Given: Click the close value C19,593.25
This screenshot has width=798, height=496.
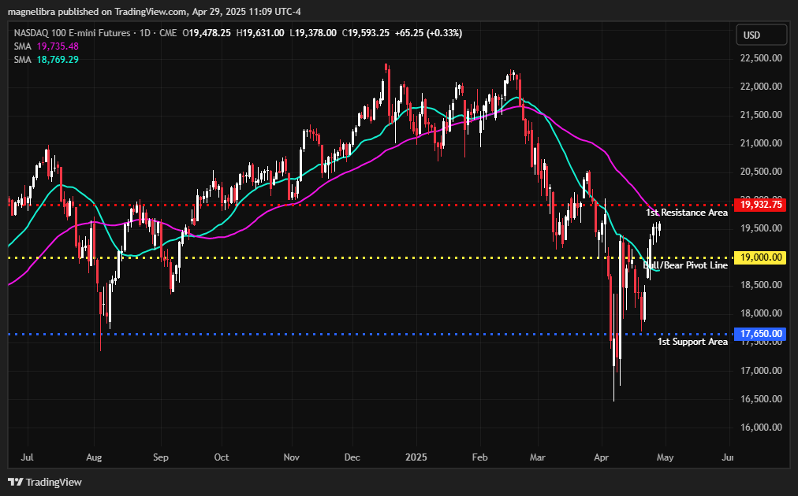Looking at the screenshot, I should click(x=365, y=33).
